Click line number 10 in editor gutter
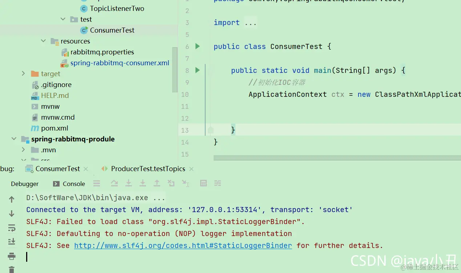Viewport: 461px width, 273px height. tap(185, 94)
